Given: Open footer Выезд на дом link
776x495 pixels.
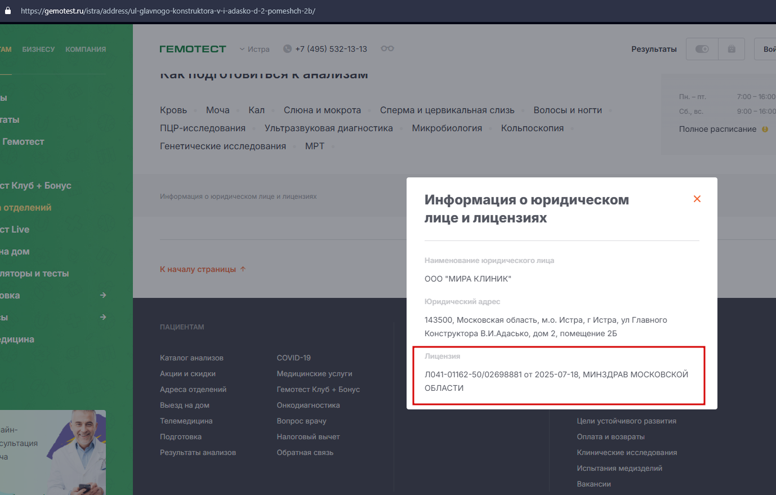Looking at the screenshot, I should point(185,405).
